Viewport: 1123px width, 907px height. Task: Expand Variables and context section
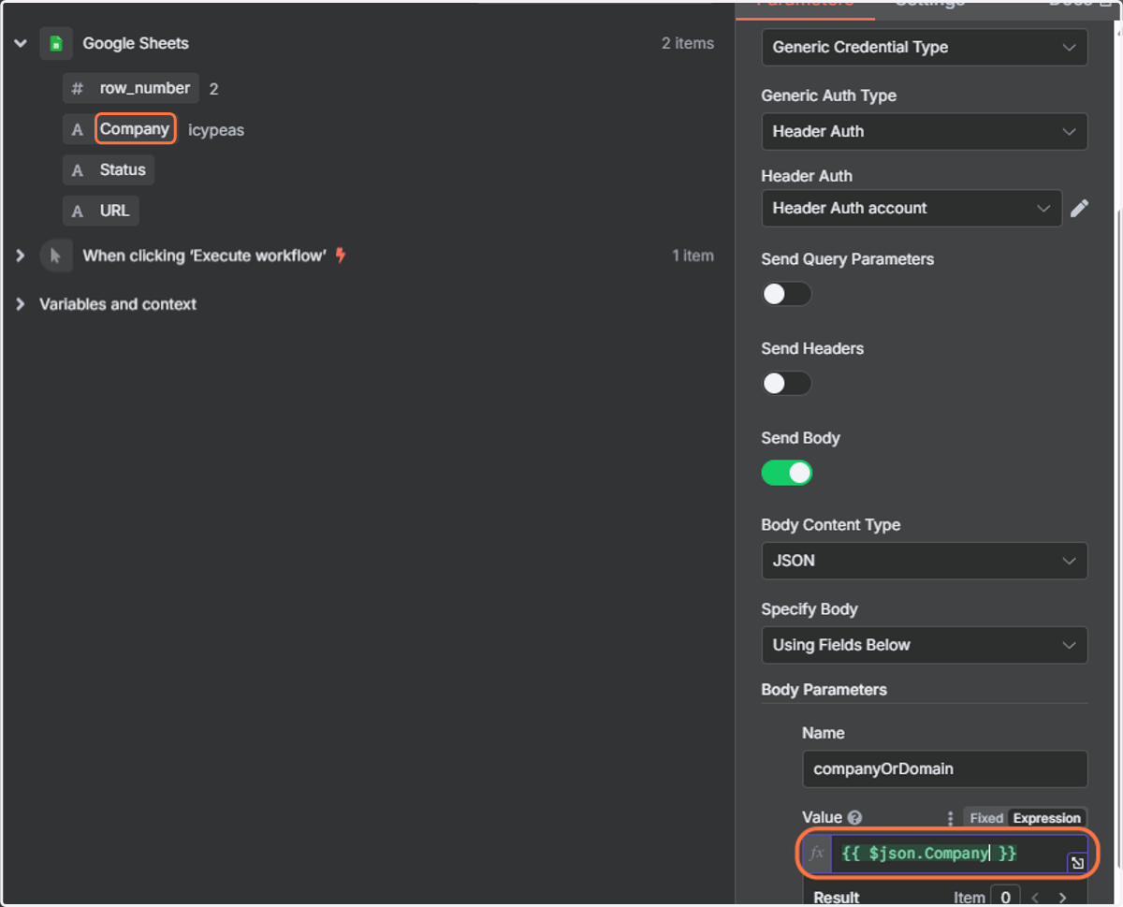21,304
